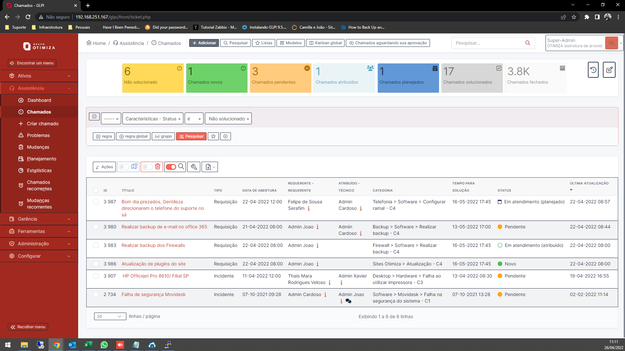Open the lines per page dropdown

point(110,316)
